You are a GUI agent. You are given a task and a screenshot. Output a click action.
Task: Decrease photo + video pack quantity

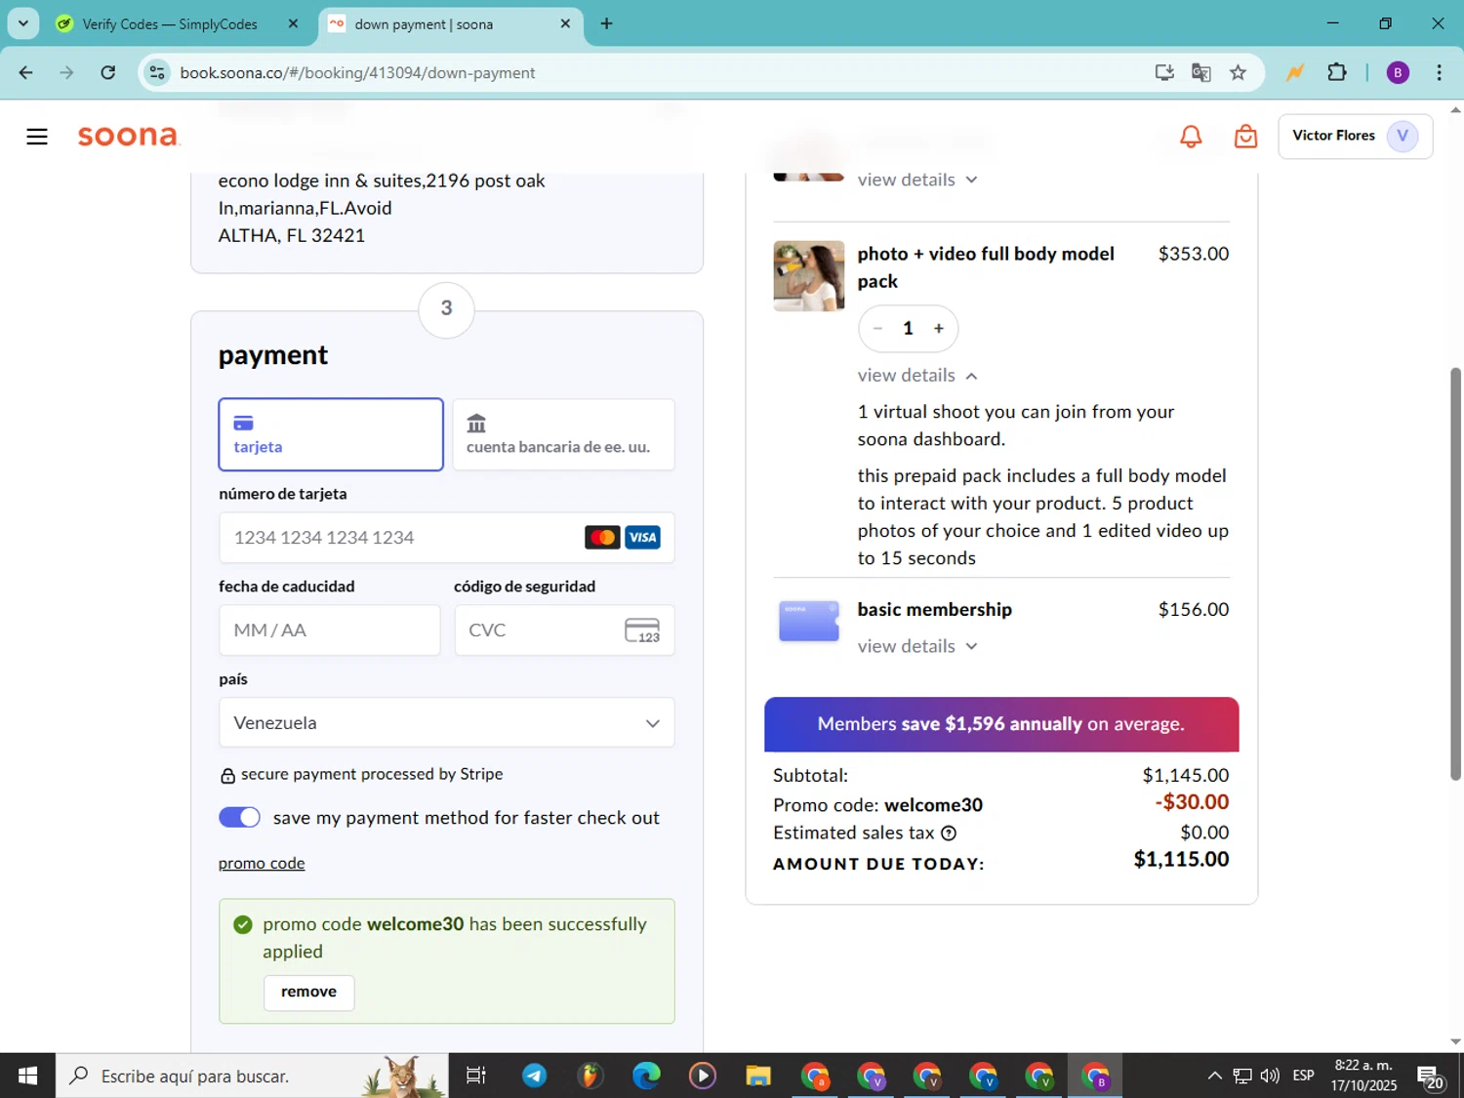pyautogui.click(x=877, y=329)
